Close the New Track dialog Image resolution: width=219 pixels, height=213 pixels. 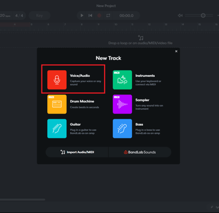pos(176,51)
